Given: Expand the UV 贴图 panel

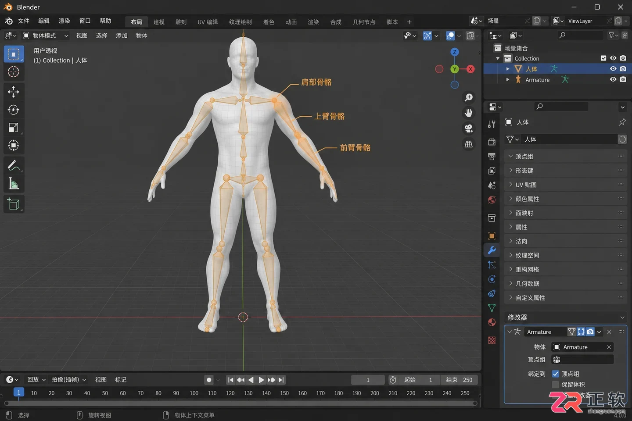Looking at the screenshot, I should click(x=566, y=185).
